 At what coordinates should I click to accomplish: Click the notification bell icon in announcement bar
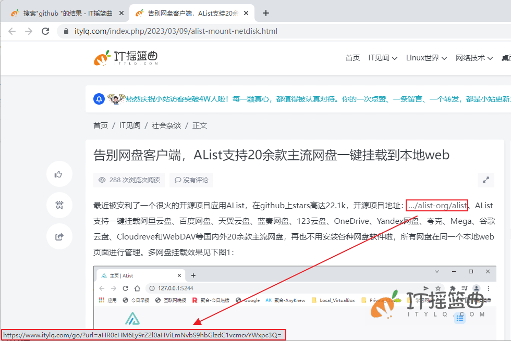(99, 98)
